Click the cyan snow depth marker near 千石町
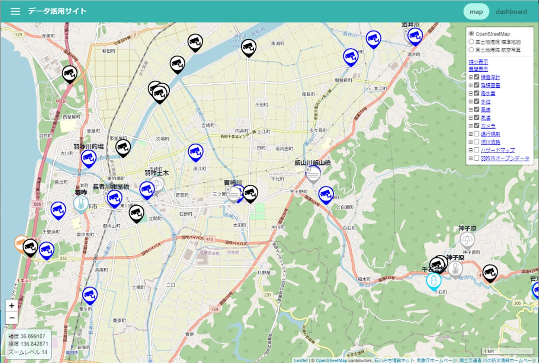The image size is (539, 363). click(x=434, y=281)
